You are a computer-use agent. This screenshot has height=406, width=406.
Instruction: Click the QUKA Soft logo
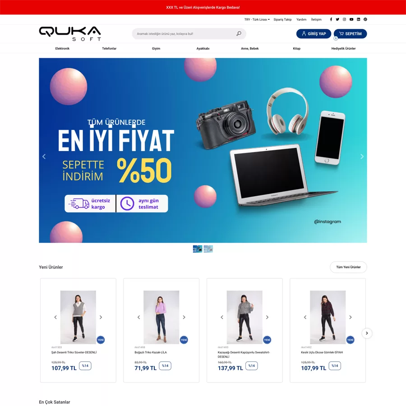click(x=70, y=34)
